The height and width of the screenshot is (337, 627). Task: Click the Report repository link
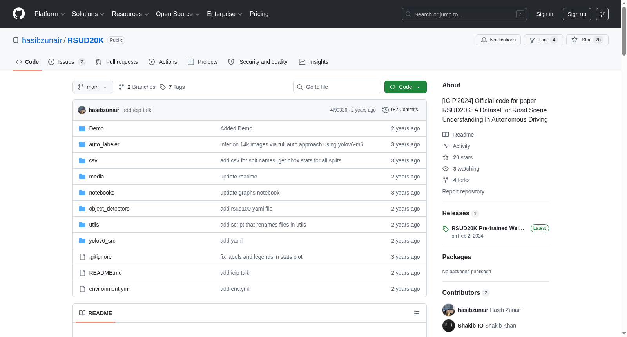coord(463,191)
